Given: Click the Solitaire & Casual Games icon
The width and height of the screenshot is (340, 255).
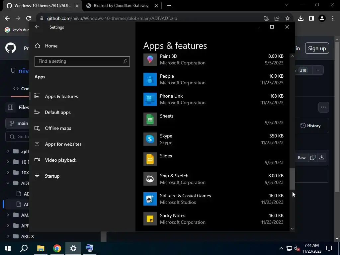Looking at the screenshot, I should [x=150, y=199].
